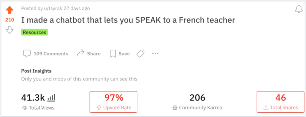Screen dimensions: 306x117
Task: Click the speech bubble comments icon
Action: point(27,54)
